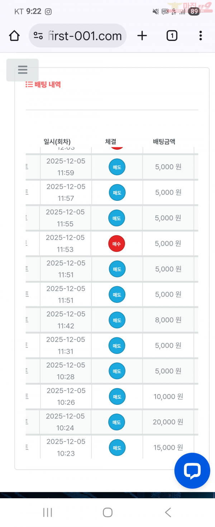The image size is (215, 527).
Task: Click the 매도 badge for 20,000 원 bet
Action: [x=117, y=422]
